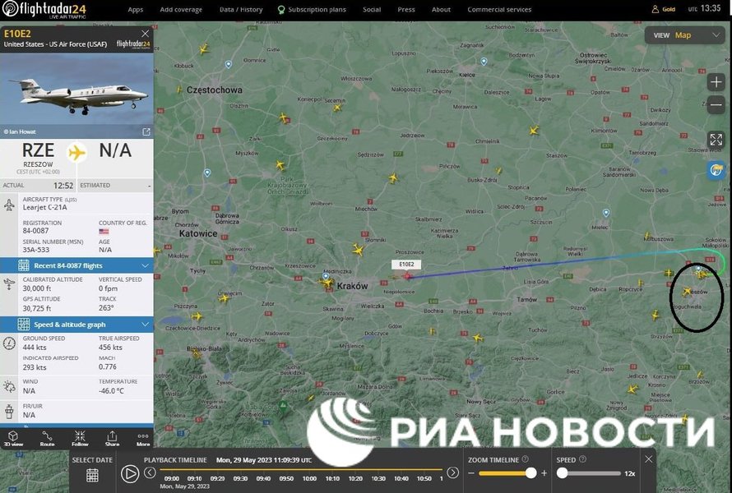Zoom out the map with minus button
The image size is (732, 493).
coord(716,105)
